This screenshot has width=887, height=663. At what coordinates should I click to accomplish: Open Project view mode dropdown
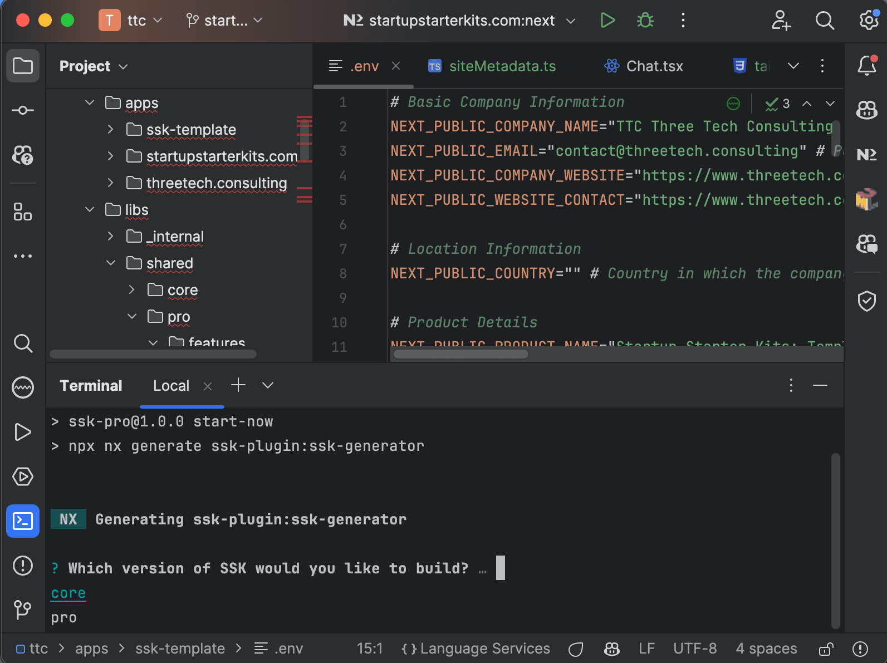[94, 66]
